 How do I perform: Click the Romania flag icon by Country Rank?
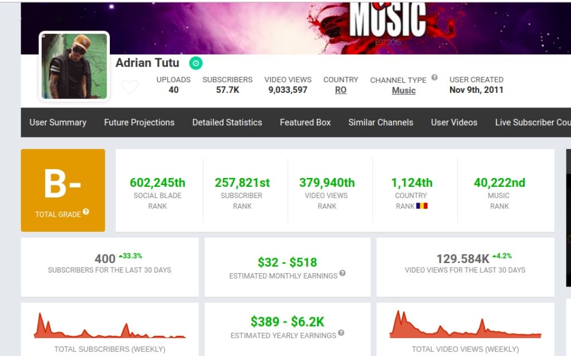(x=422, y=206)
